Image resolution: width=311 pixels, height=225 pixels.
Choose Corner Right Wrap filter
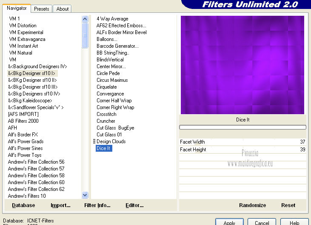[115, 107]
